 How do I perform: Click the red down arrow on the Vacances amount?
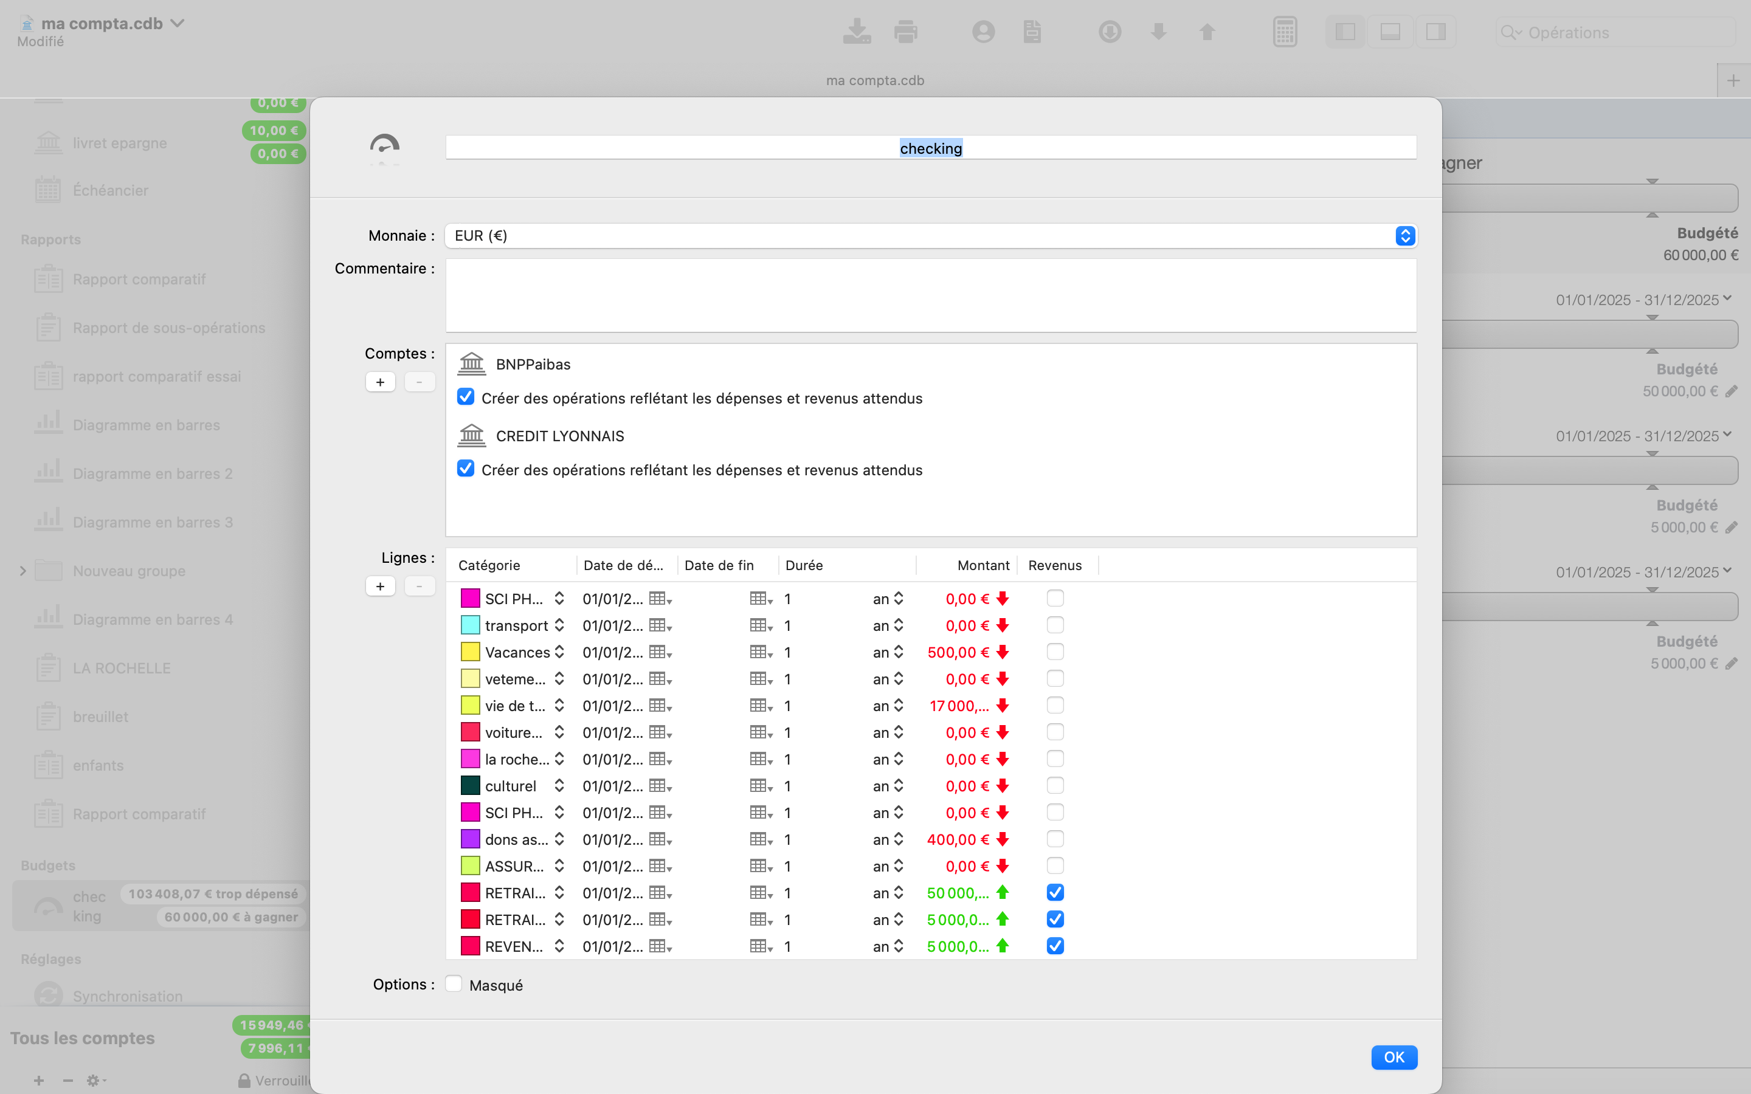click(1002, 652)
